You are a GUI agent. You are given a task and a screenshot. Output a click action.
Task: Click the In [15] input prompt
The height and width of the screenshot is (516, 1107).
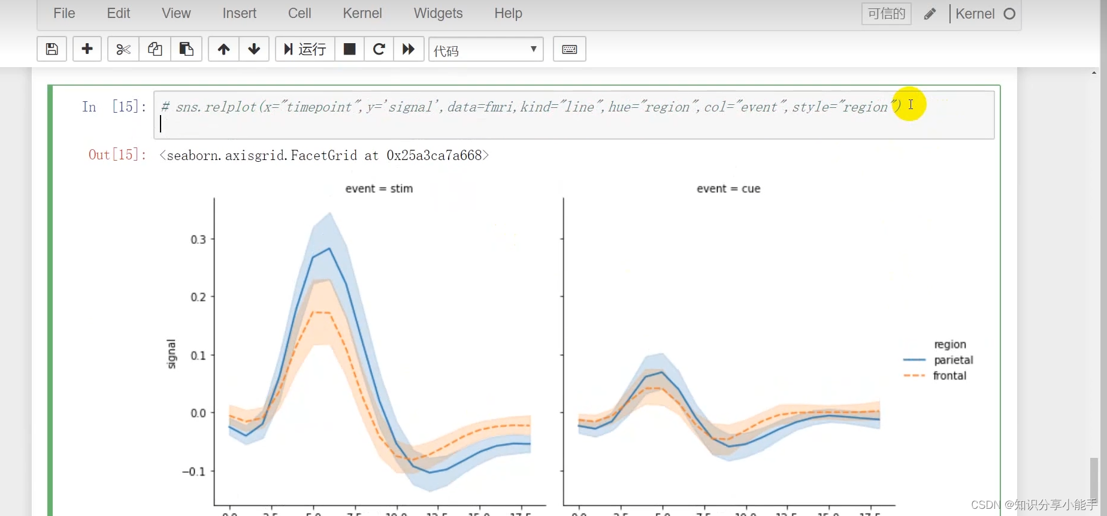(114, 107)
